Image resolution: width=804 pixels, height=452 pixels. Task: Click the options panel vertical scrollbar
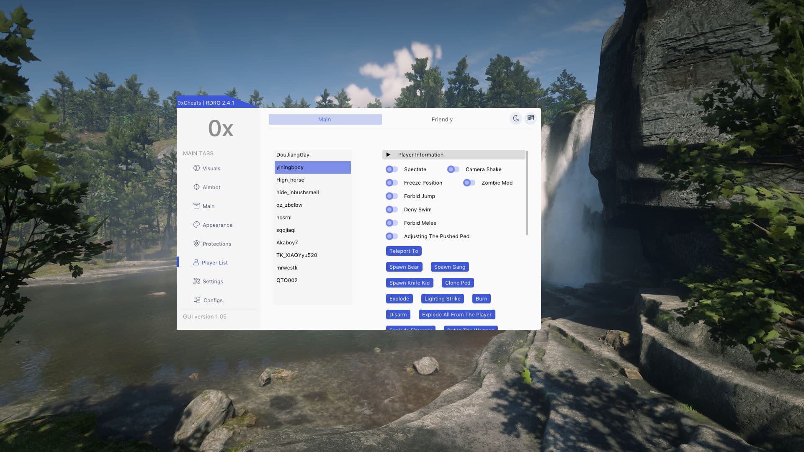[527, 193]
